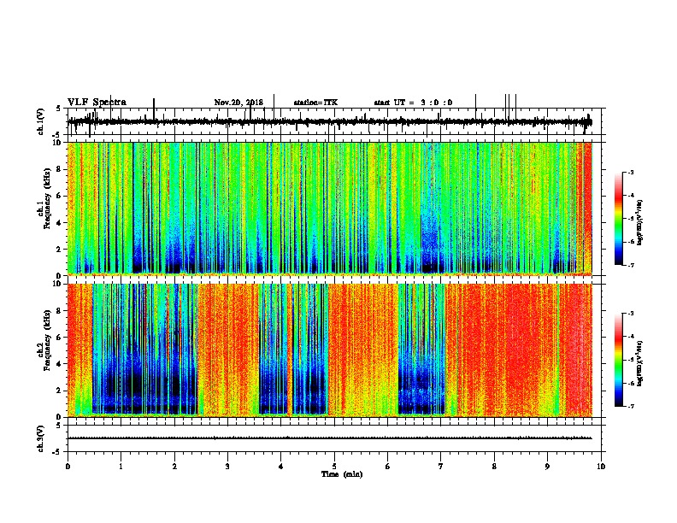Click the ch.1 spectrogram panel
This screenshot has height=523, width=677.
coord(330,209)
